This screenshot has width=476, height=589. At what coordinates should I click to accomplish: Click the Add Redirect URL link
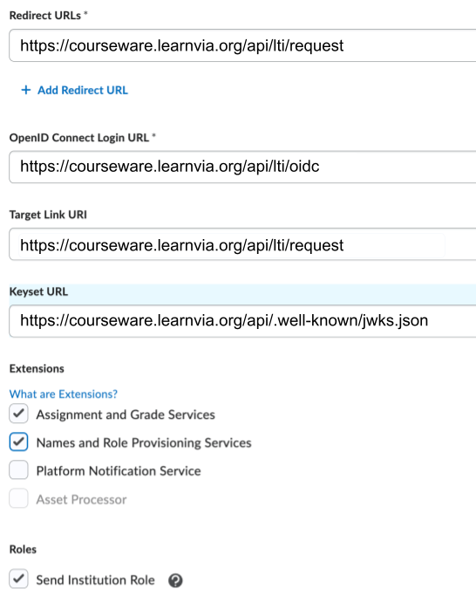(83, 90)
